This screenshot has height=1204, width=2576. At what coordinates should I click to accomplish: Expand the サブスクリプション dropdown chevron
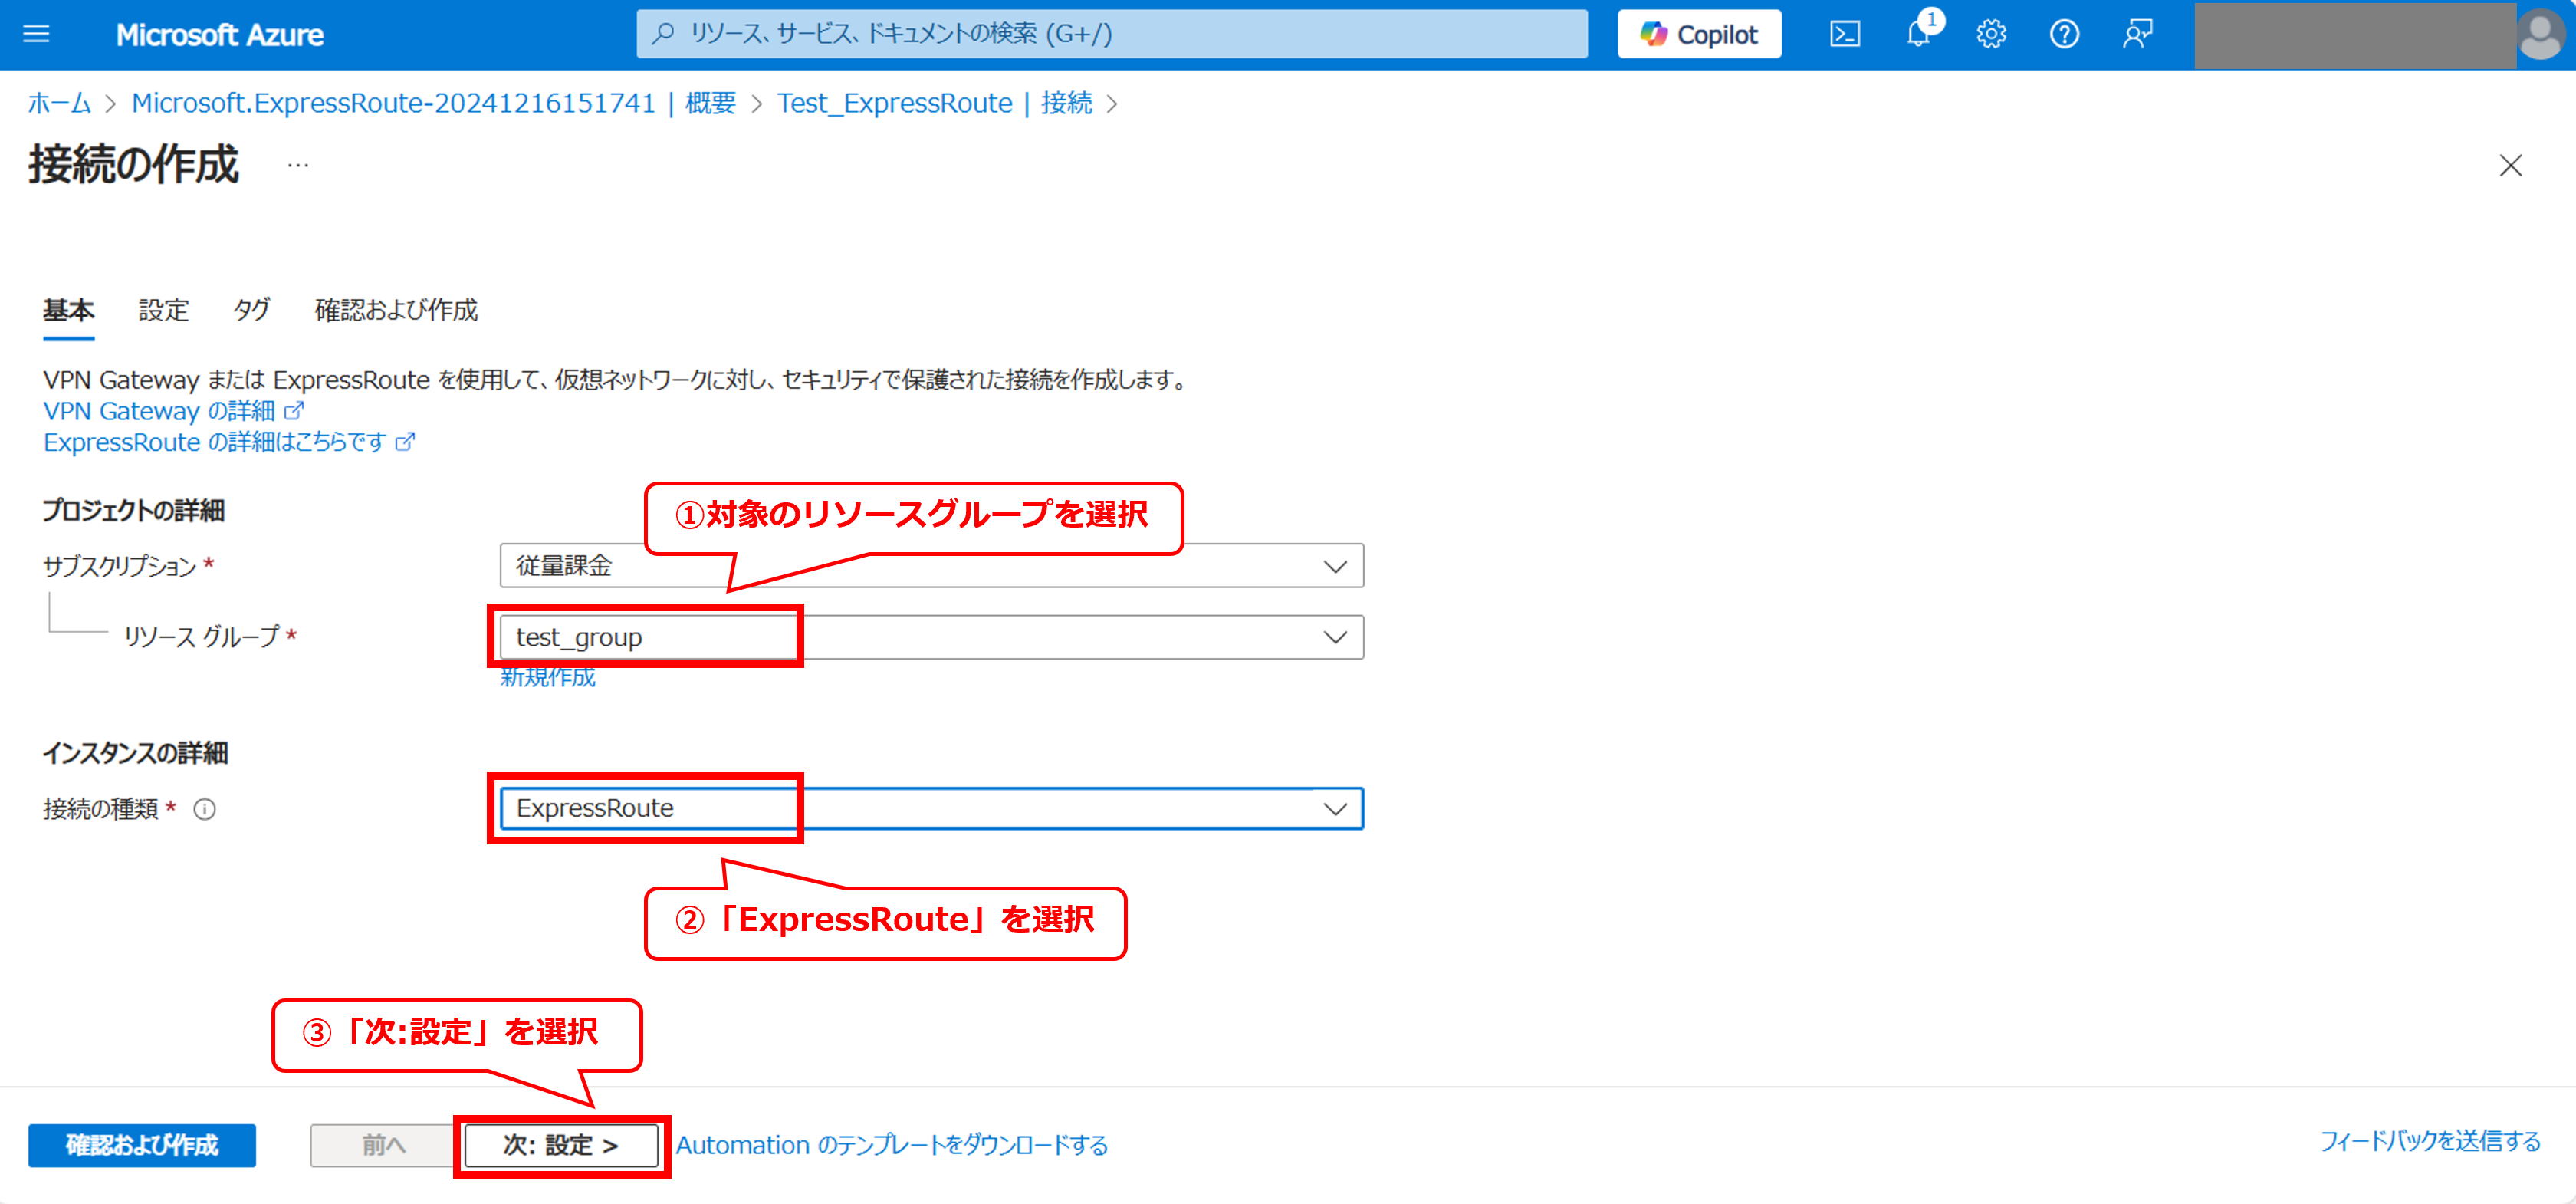click(1334, 566)
